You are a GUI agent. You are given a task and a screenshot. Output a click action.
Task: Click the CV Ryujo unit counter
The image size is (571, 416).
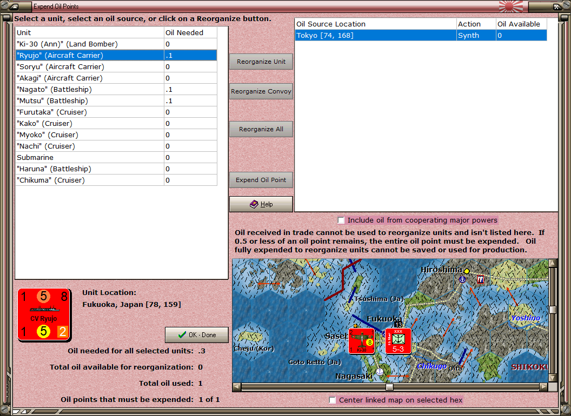tap(44, 315)
